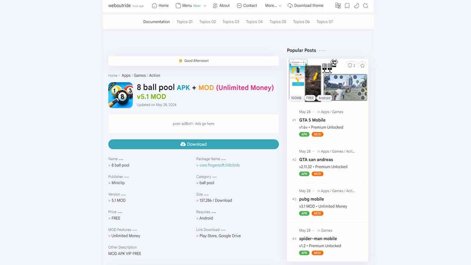Click the teal Download button
Image resolution: width=471 pixels, height=265 pixels.
click(x=194, y=144)
